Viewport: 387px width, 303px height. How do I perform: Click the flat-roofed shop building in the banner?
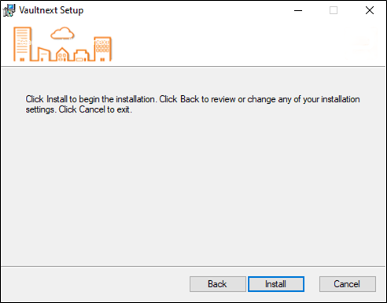coord(81,56)
